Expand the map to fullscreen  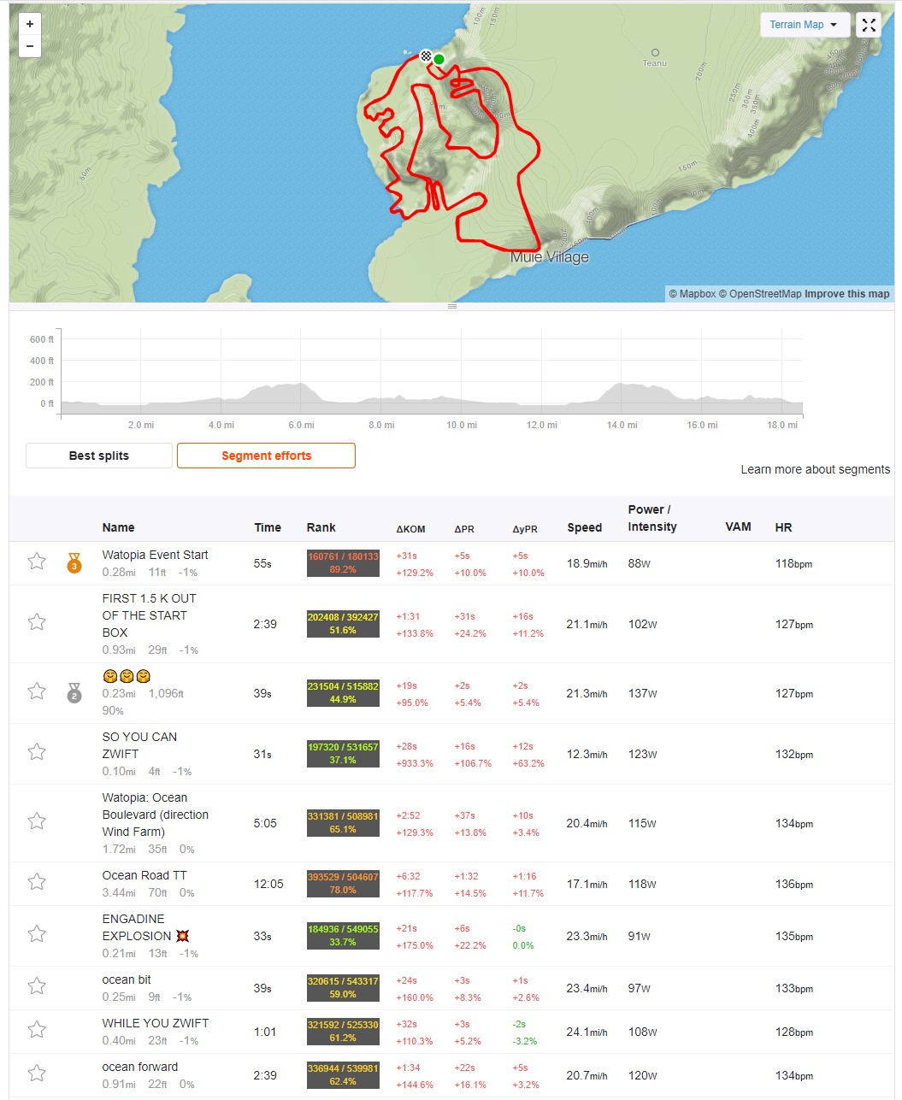(869, 25)
